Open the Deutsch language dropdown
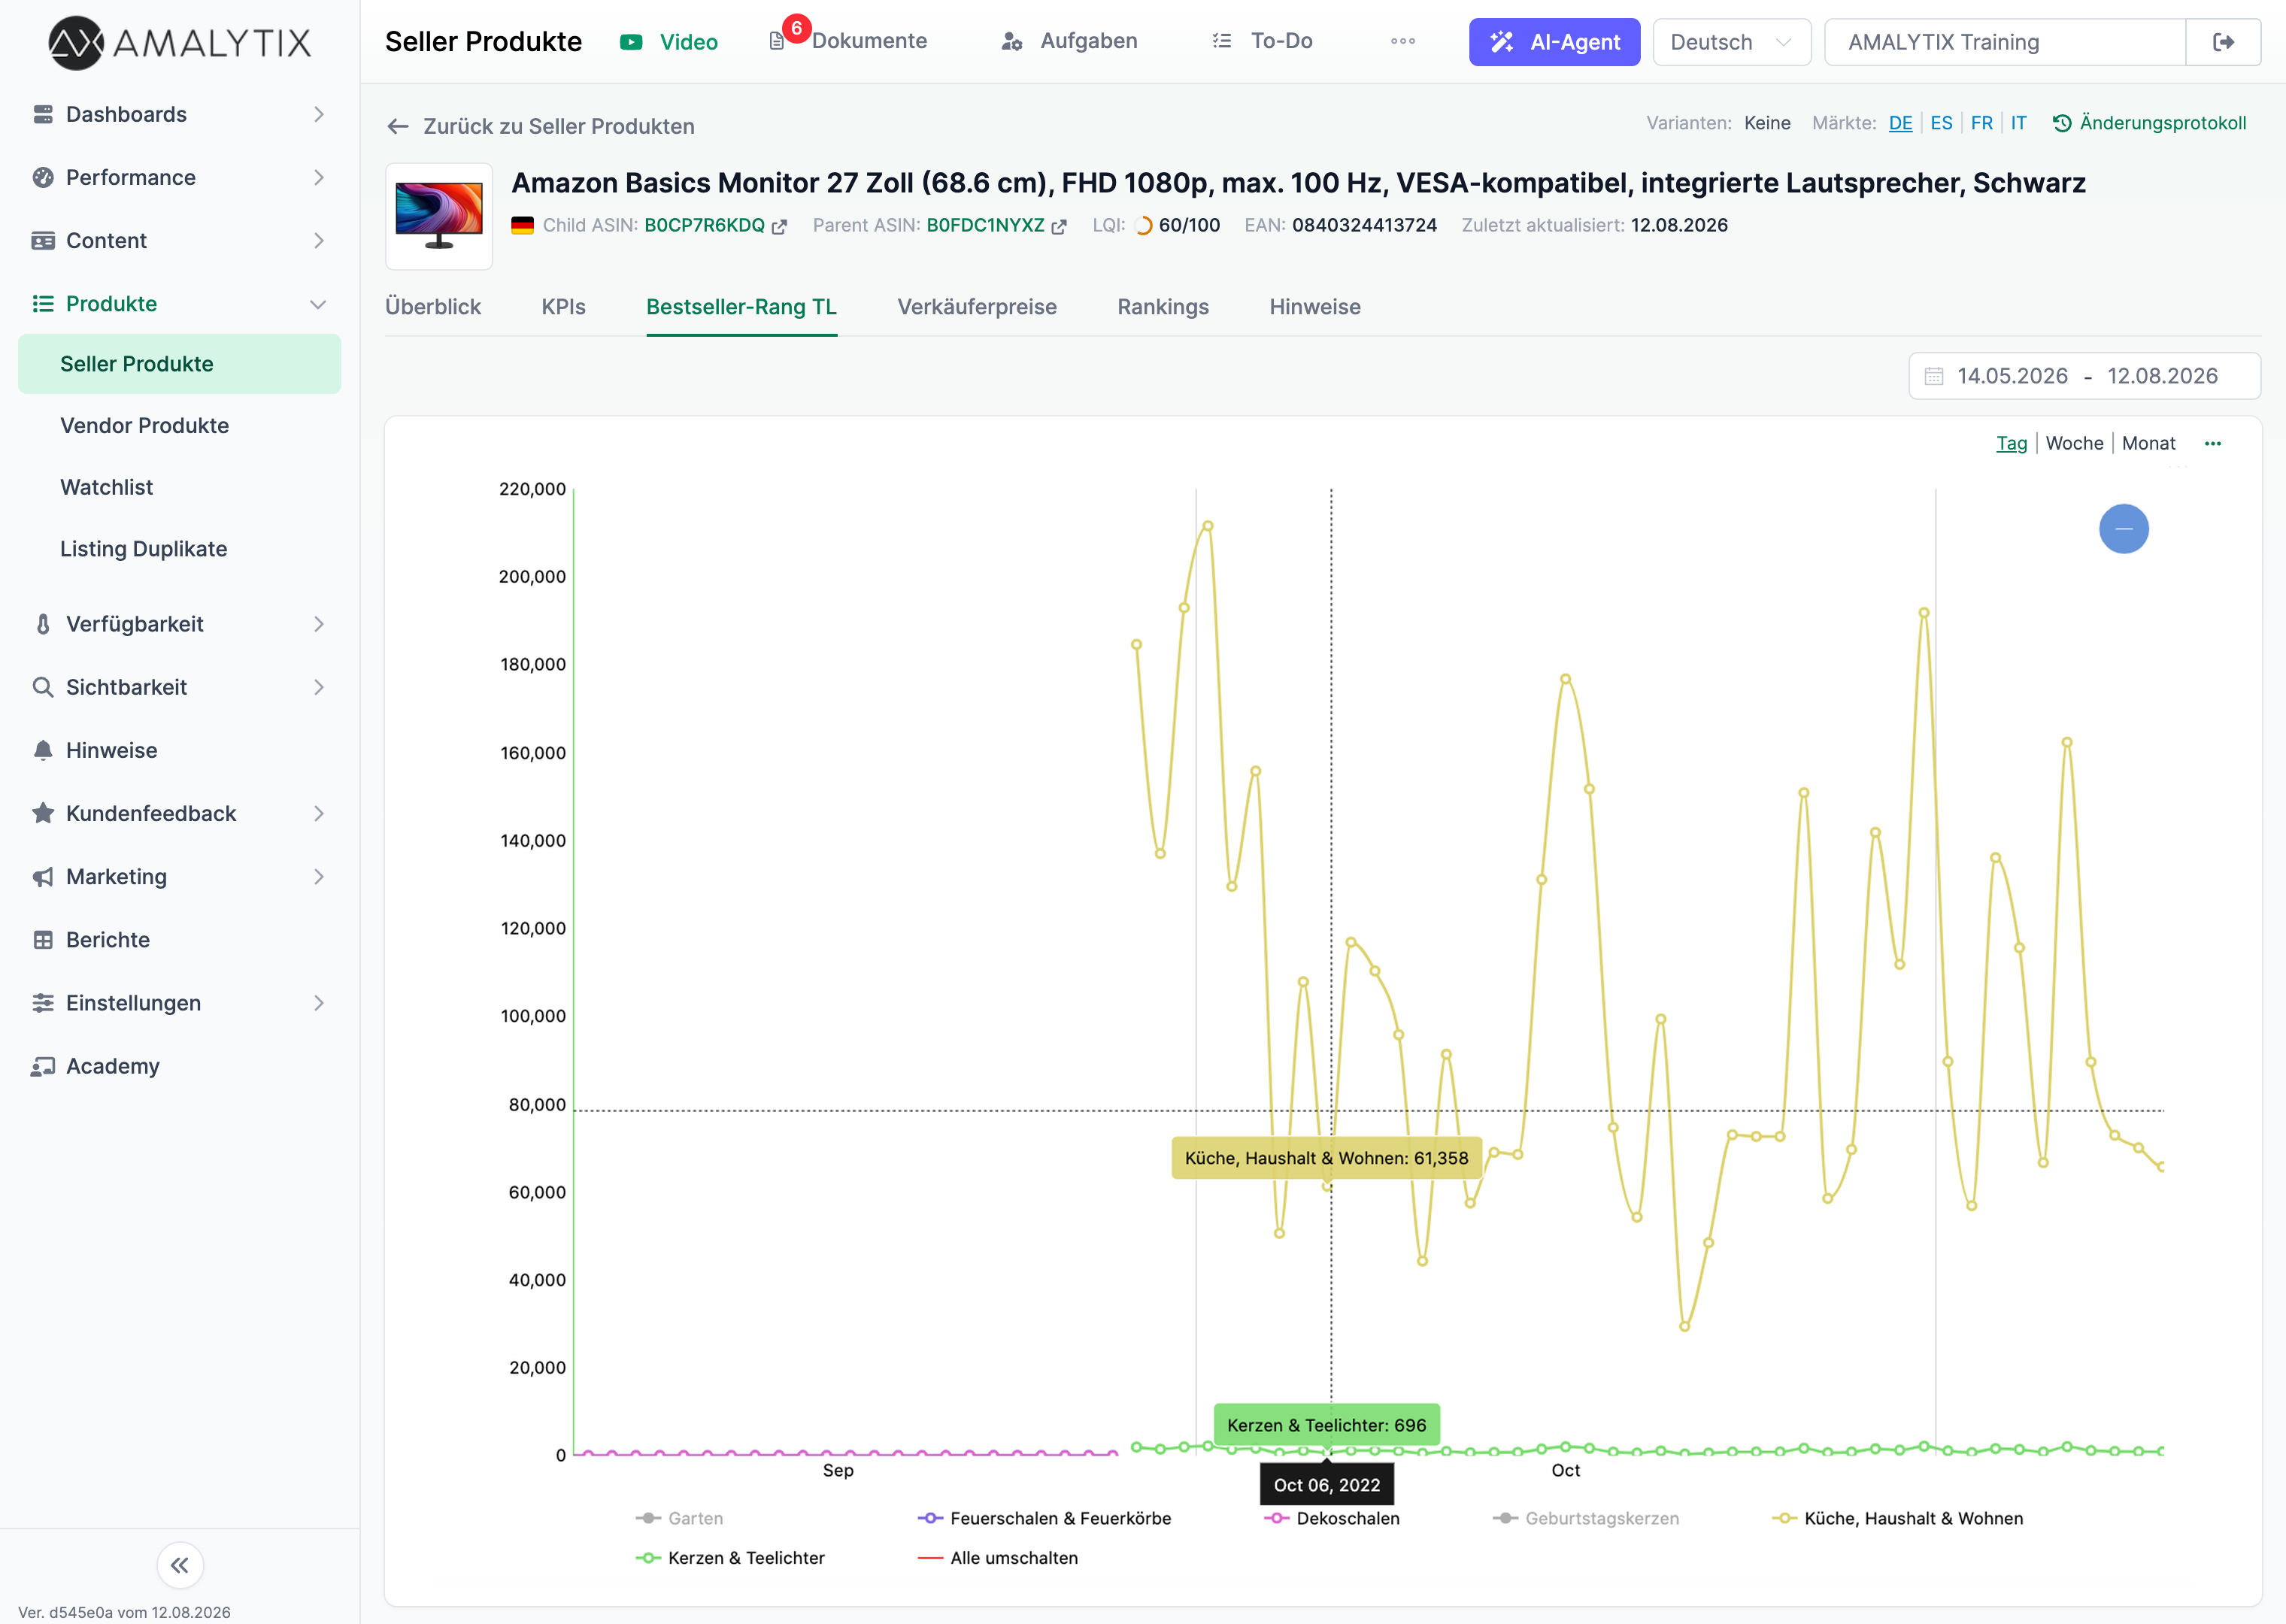 tap(1731, 42)
